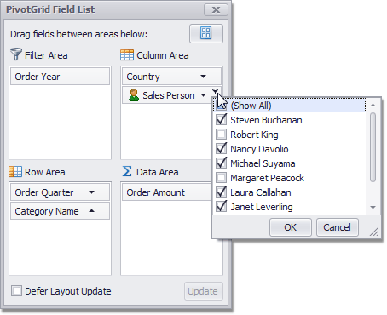387x315 pixels.
Task: Click the Data Area sigma icon
Action: [x=127, y=171]
